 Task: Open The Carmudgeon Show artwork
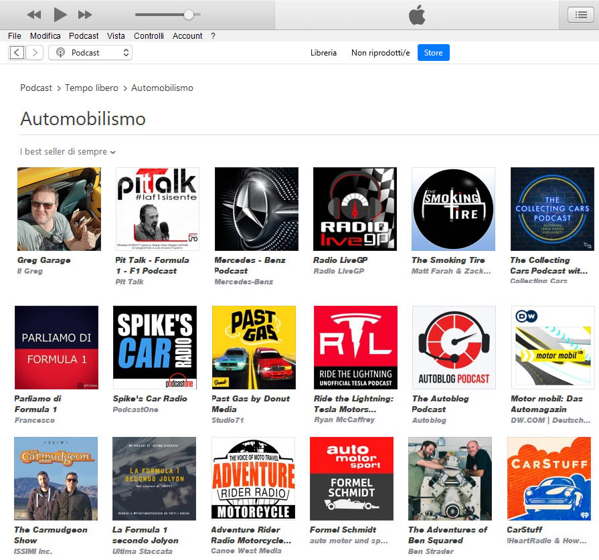coord(56,478)
